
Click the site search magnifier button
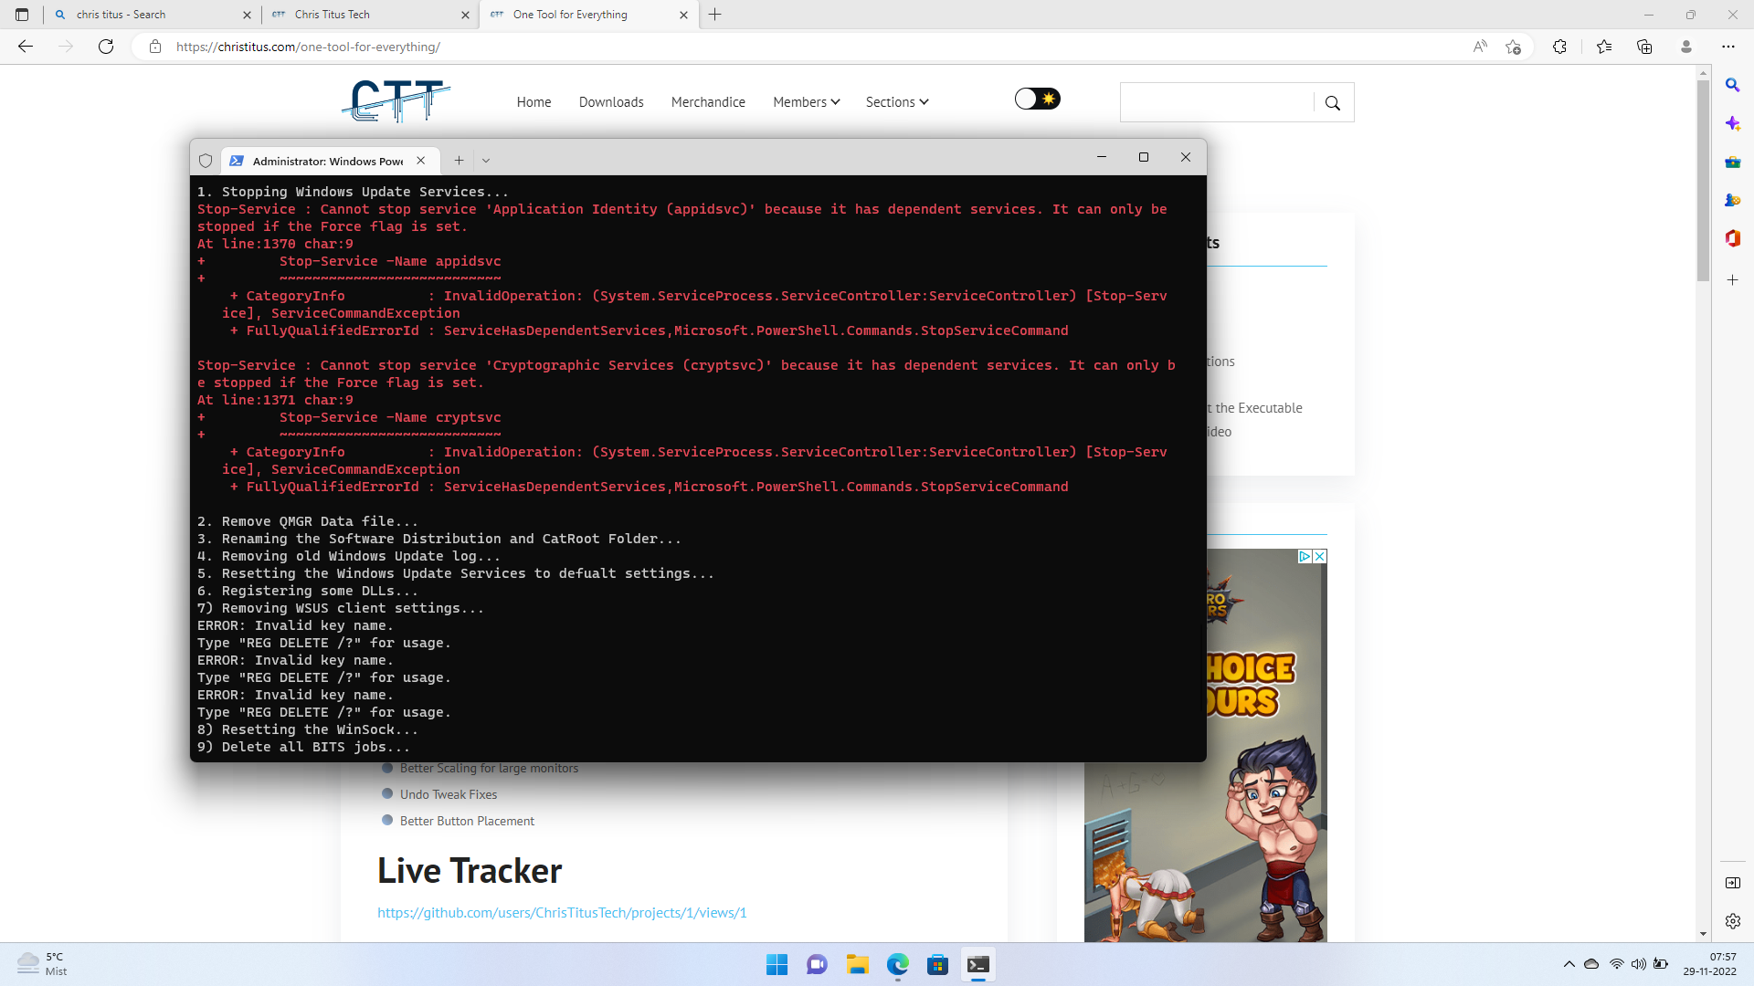(1332, 102)
